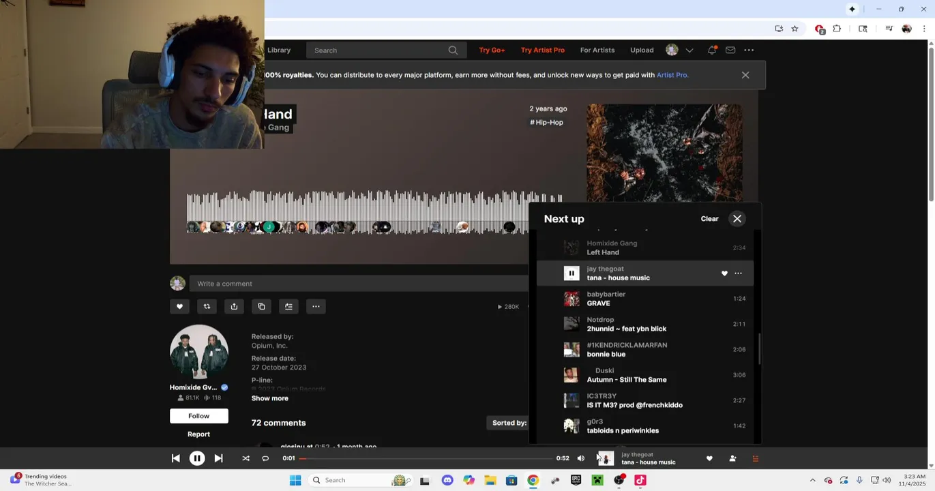Click the IS IT M3? track thumbnail
Screen dimensions: 935x491
point(572,400)
